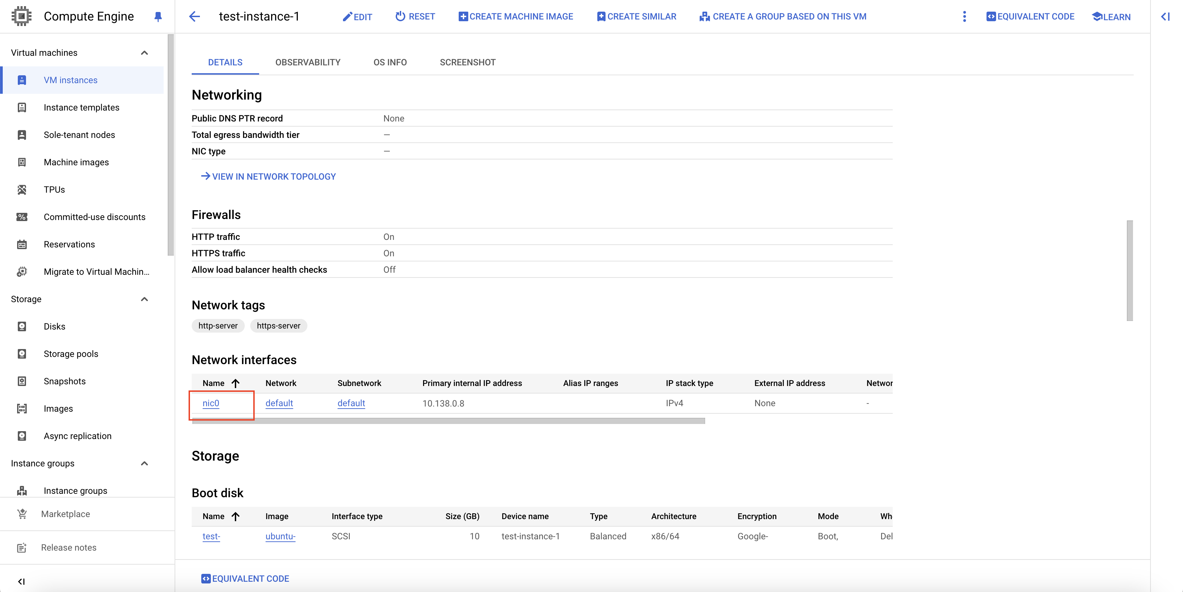Collapse the Storage sidebar section
1183x592 pixels.
(144, 299)
